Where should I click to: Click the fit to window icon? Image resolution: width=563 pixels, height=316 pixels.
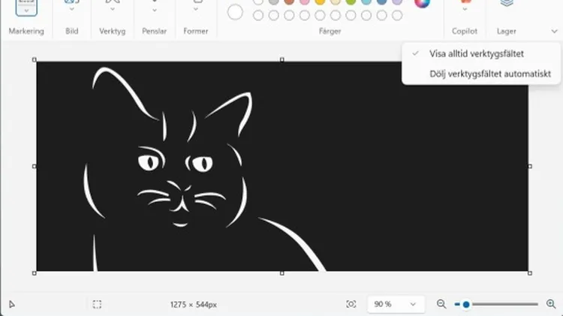[351, 304]
